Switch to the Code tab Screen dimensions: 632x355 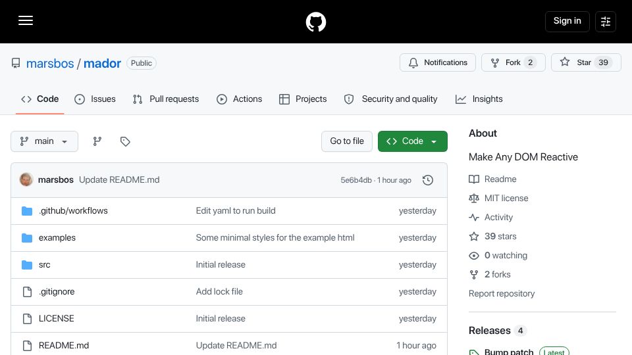pyautogui.click(x=40, y=99)
